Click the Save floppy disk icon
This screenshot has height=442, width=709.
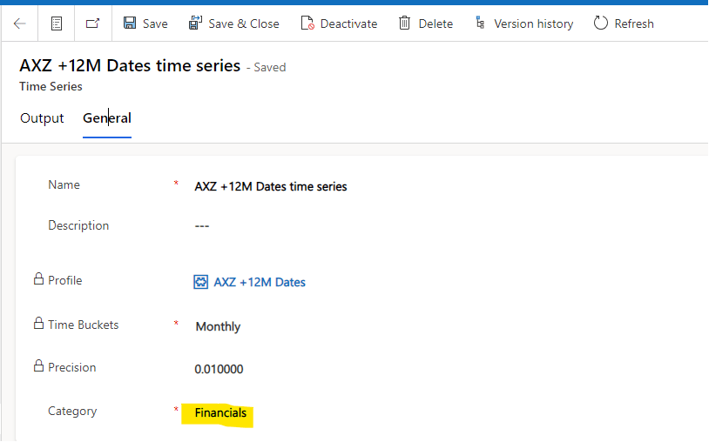click(130, 23)
